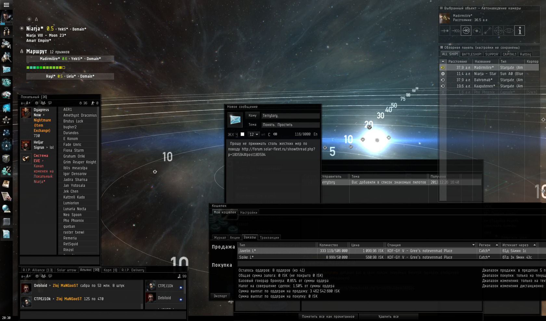
Task: Toggle italic 'К' formatting in mail editor
Action: coord(233,135)
